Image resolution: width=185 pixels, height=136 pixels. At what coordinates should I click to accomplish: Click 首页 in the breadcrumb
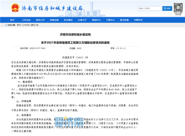pos(18,25)
